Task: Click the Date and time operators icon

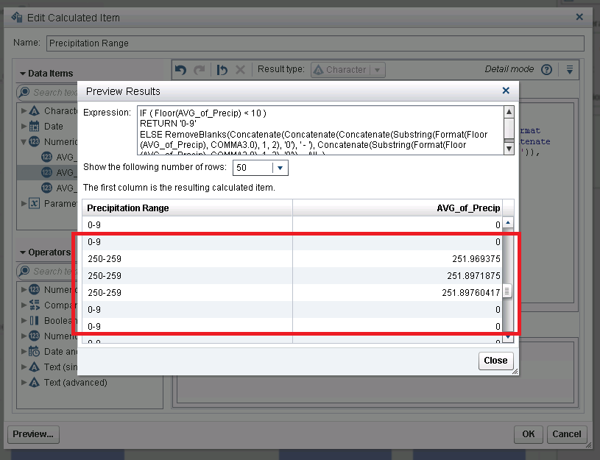Action: click(34, 351)
